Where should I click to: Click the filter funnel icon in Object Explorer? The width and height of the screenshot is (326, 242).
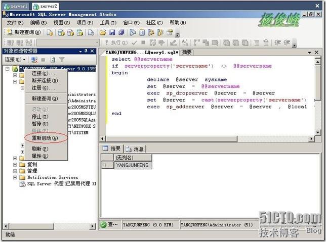click(62, 60)
